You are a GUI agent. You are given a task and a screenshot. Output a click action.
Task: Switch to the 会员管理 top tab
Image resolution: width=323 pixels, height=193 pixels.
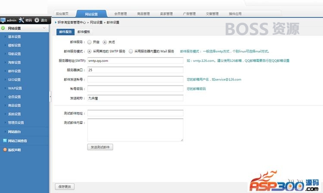121,14
